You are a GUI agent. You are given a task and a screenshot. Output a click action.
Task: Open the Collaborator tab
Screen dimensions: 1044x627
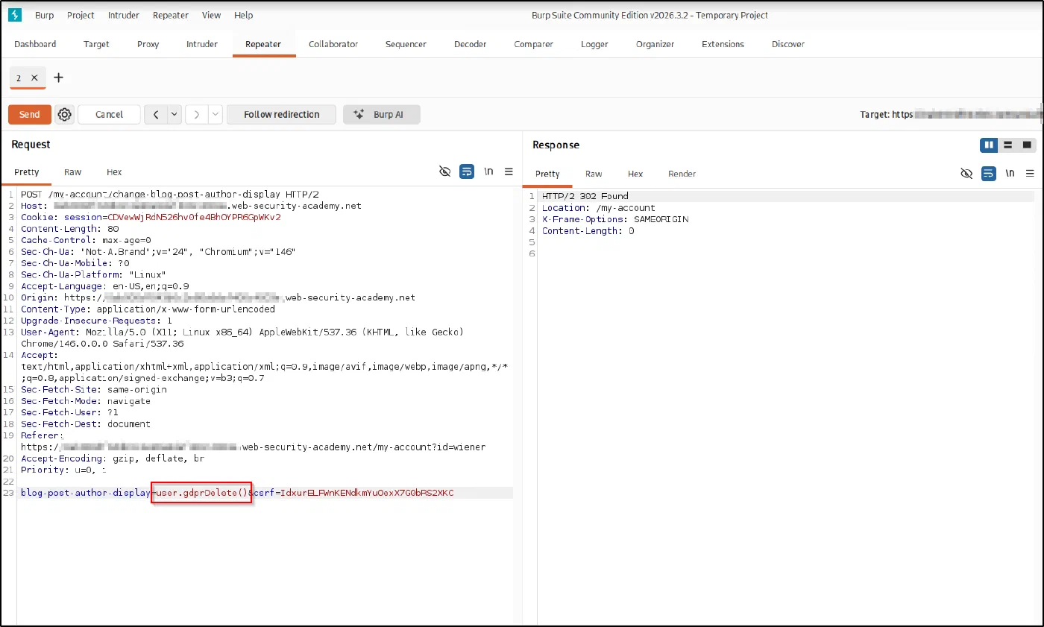(333, 44)
